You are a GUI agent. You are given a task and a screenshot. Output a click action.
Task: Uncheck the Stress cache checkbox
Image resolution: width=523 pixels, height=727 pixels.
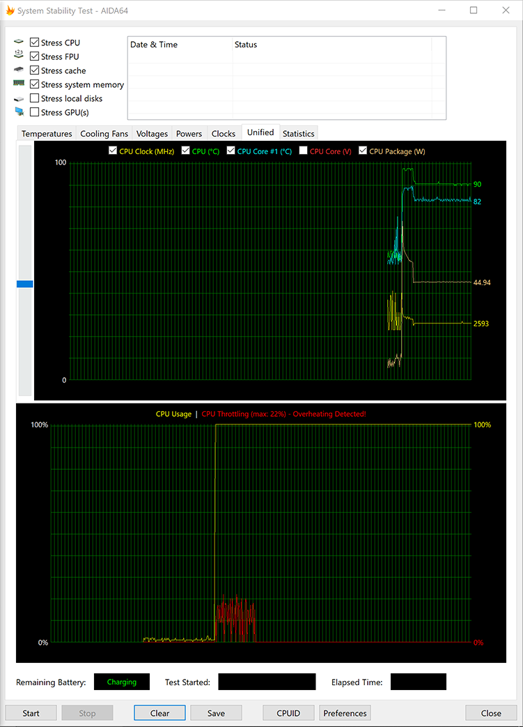pyautogui.click(x=34, y=70)
